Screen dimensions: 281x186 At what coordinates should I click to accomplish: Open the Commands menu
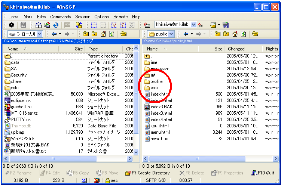tap(61, 17)
